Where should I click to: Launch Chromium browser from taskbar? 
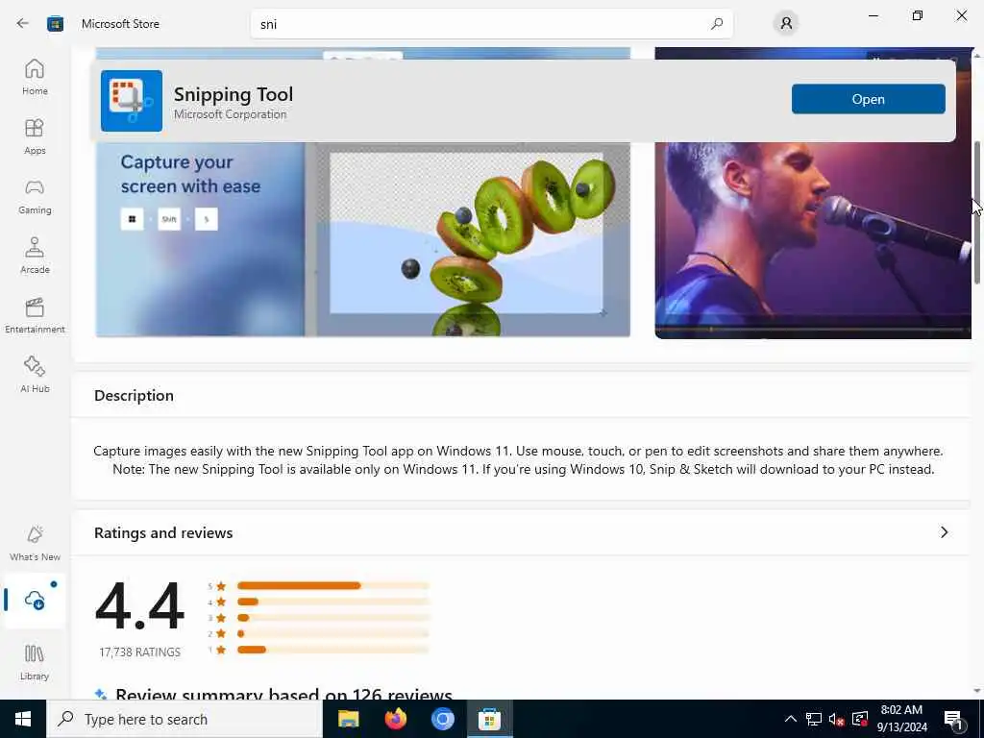[x=442, y=719]
